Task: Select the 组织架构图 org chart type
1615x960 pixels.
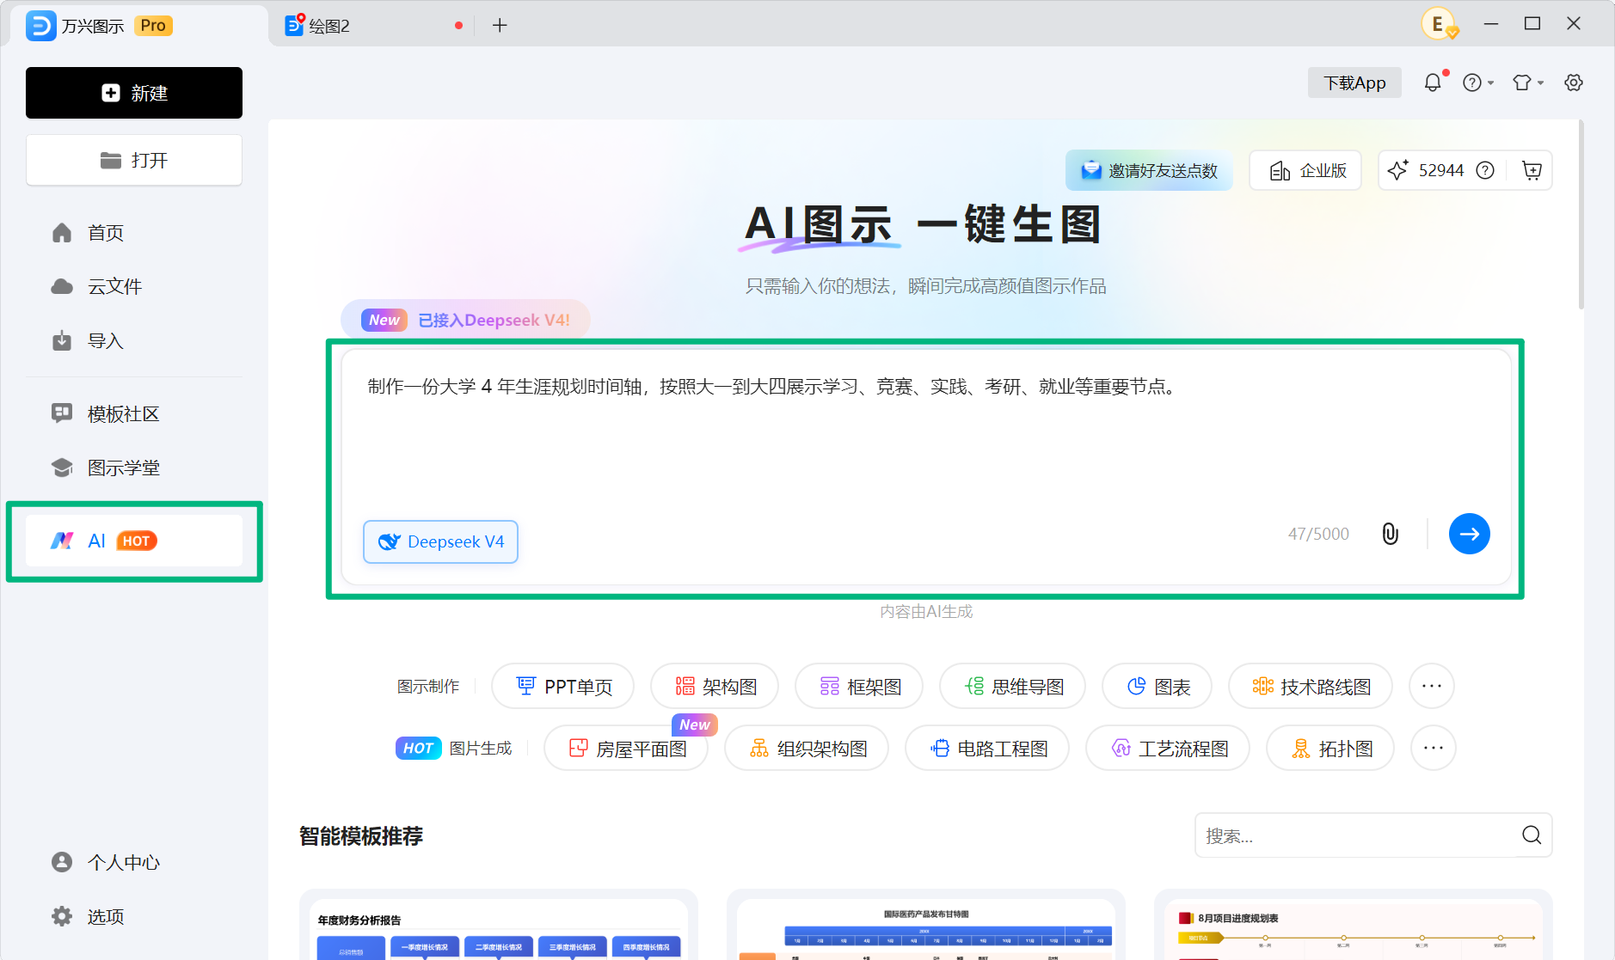Action: (807, 748)
